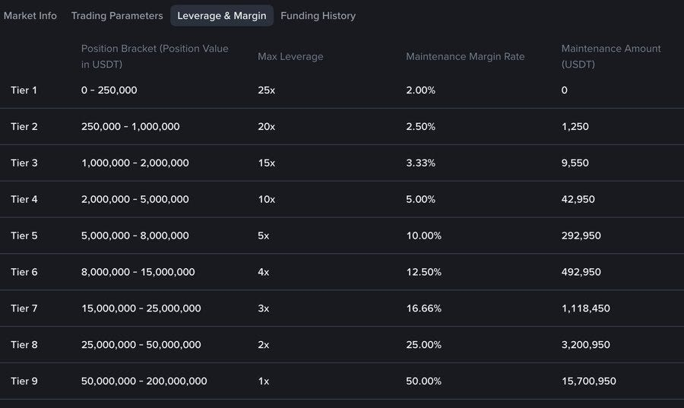Click the 4x max leverage value
The image size is (684, 408).
pos(264,272)
